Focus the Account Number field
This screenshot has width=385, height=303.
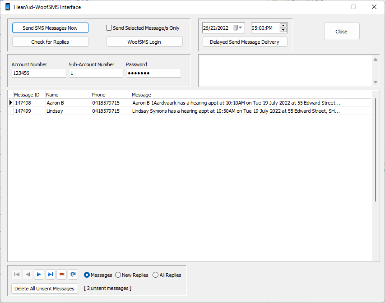tap(39, 73)
